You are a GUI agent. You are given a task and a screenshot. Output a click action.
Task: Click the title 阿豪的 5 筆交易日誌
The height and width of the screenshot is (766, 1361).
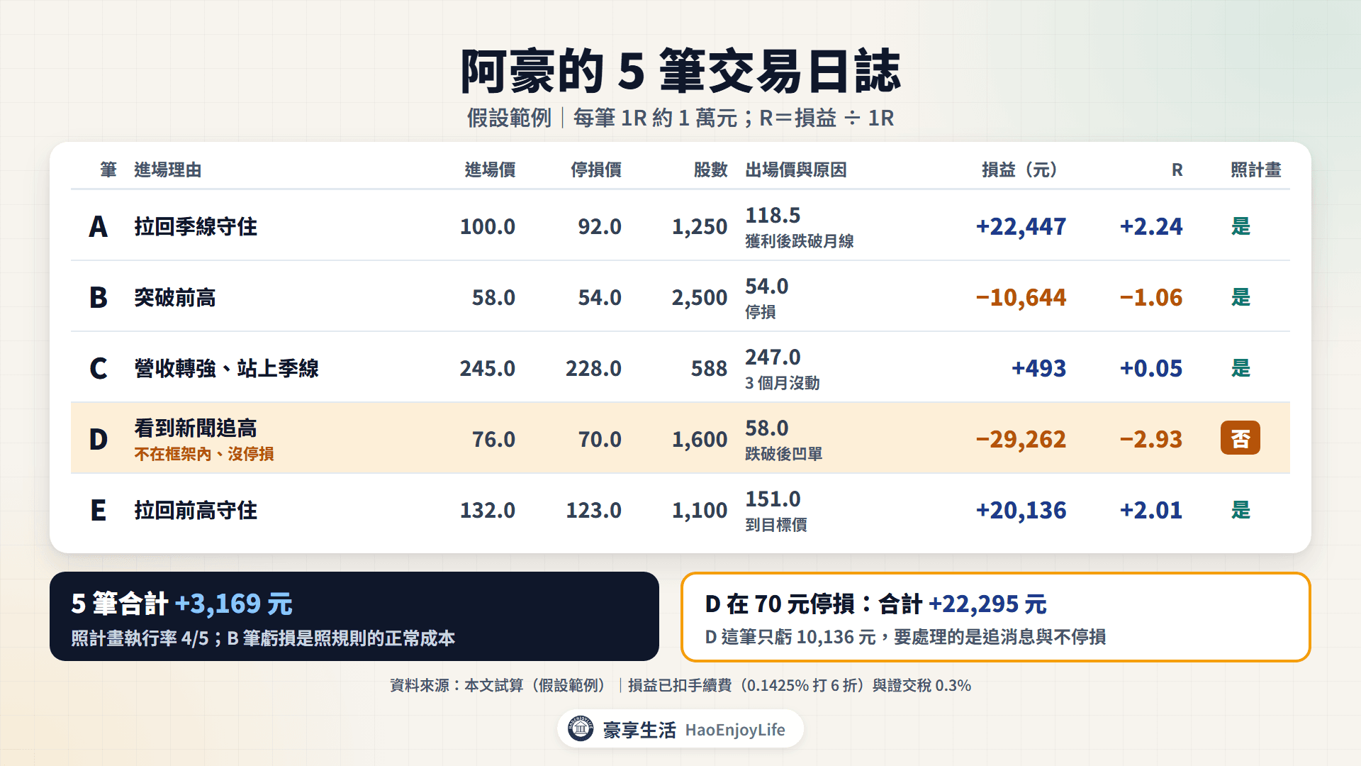coord(680,72)
